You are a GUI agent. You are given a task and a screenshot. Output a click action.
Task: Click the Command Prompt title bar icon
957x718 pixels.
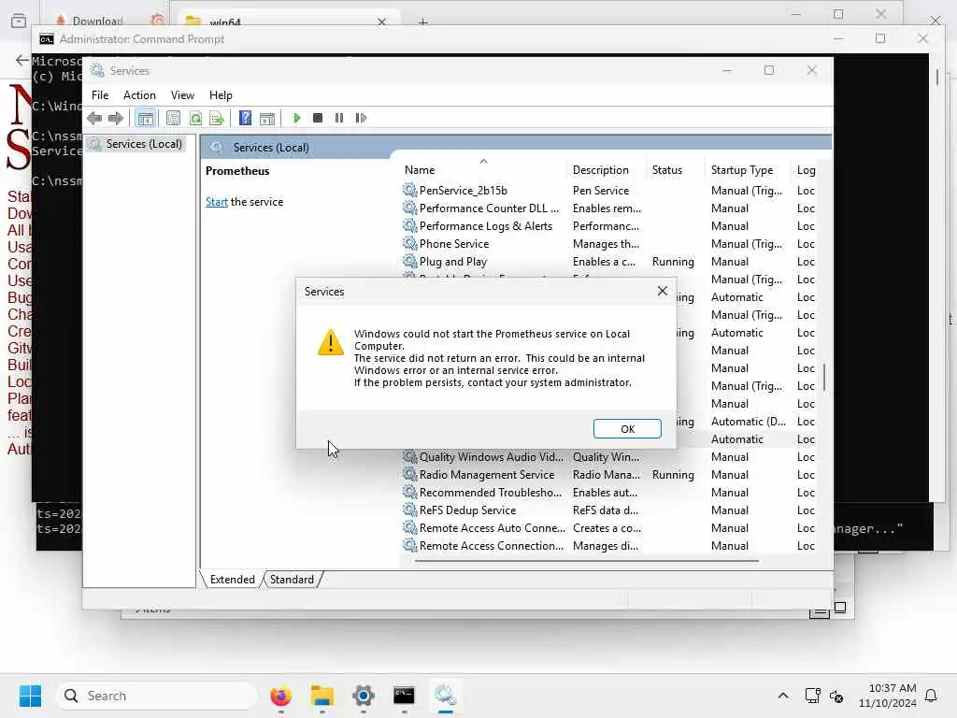coord(47,39)
